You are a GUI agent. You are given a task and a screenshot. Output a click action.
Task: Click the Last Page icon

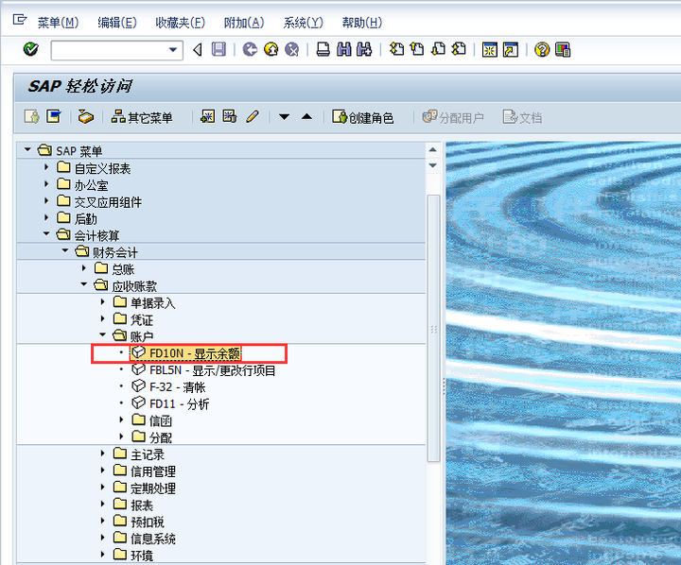[459, 49]
